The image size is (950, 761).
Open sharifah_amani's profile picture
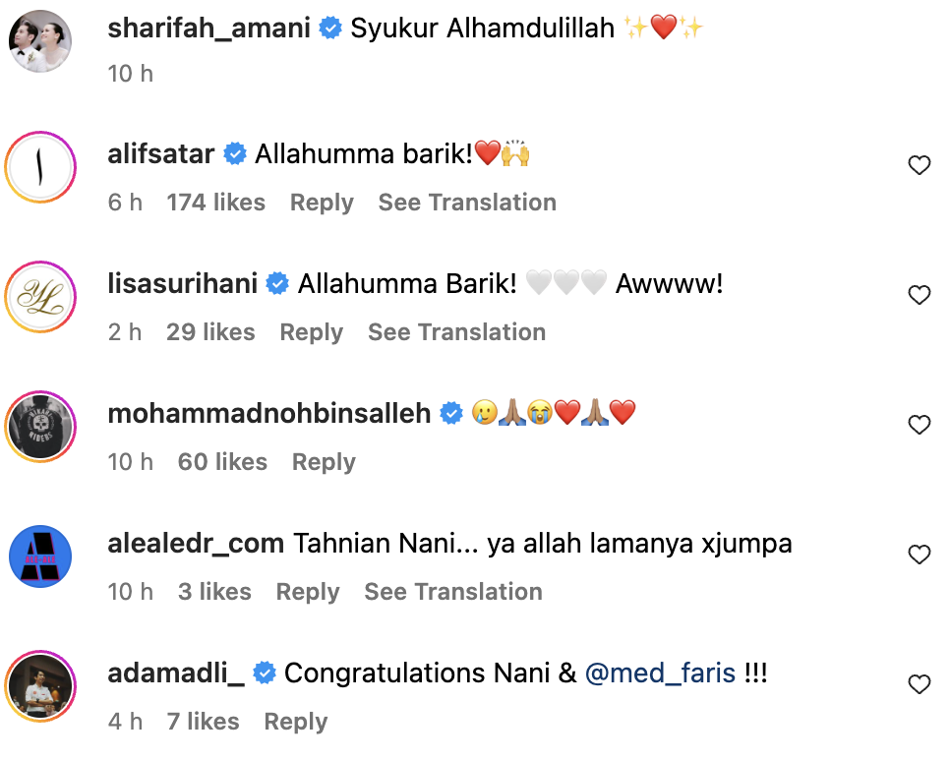[39, 39]
